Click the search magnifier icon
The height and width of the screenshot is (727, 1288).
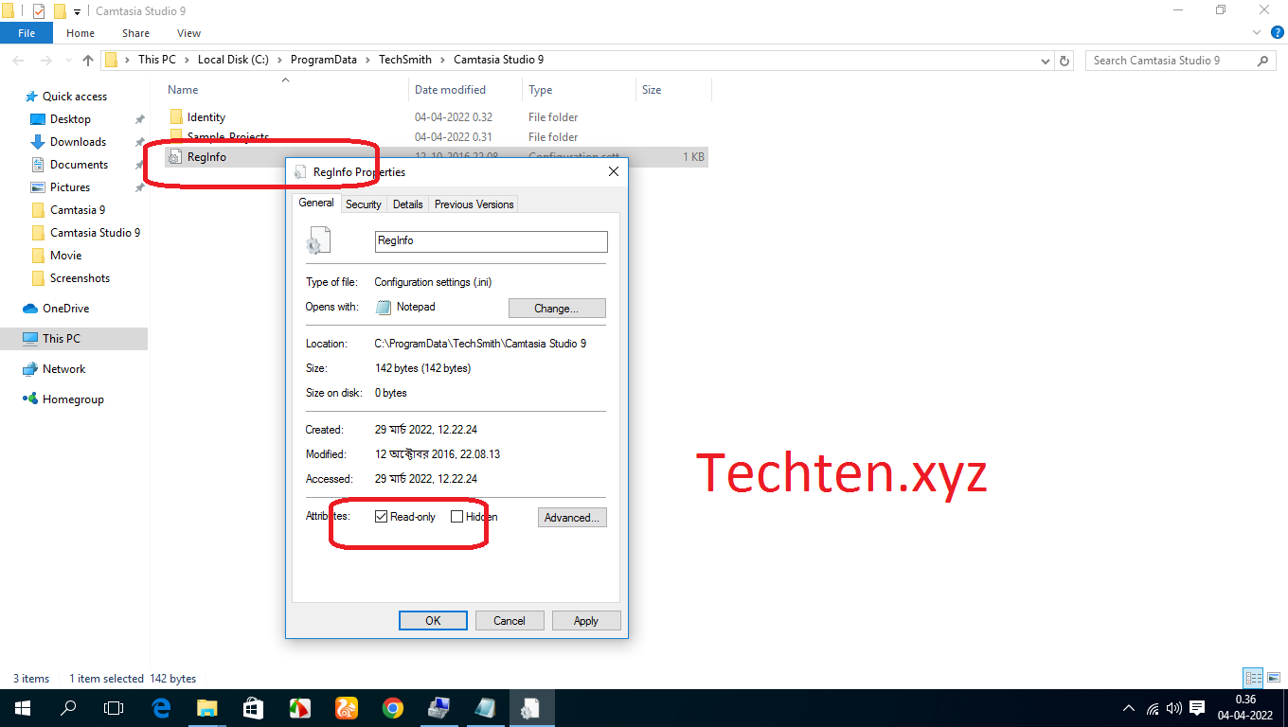click(1263, 60)
